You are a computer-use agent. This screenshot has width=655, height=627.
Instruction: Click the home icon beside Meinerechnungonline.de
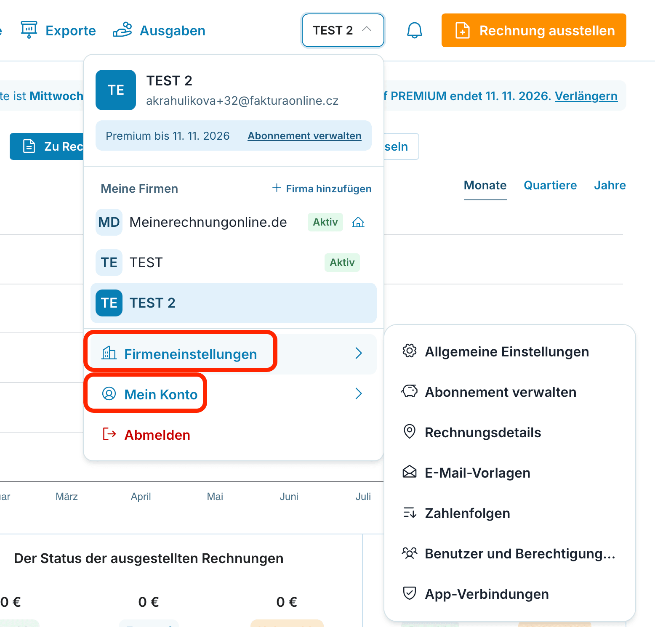pyautogui.click(x=358, y=222)
